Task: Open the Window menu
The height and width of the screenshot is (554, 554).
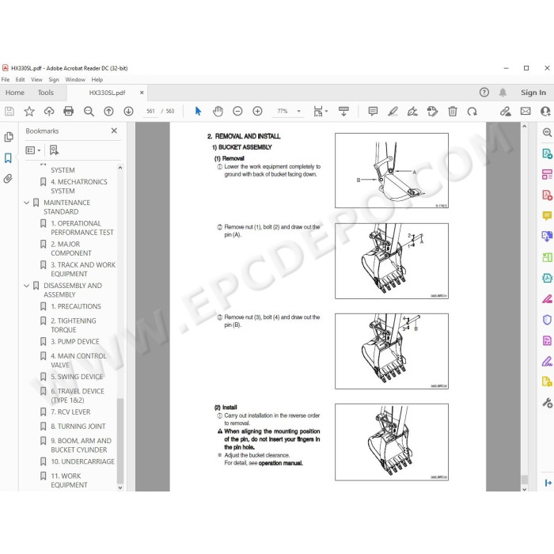Action: (x=75, y=79)
